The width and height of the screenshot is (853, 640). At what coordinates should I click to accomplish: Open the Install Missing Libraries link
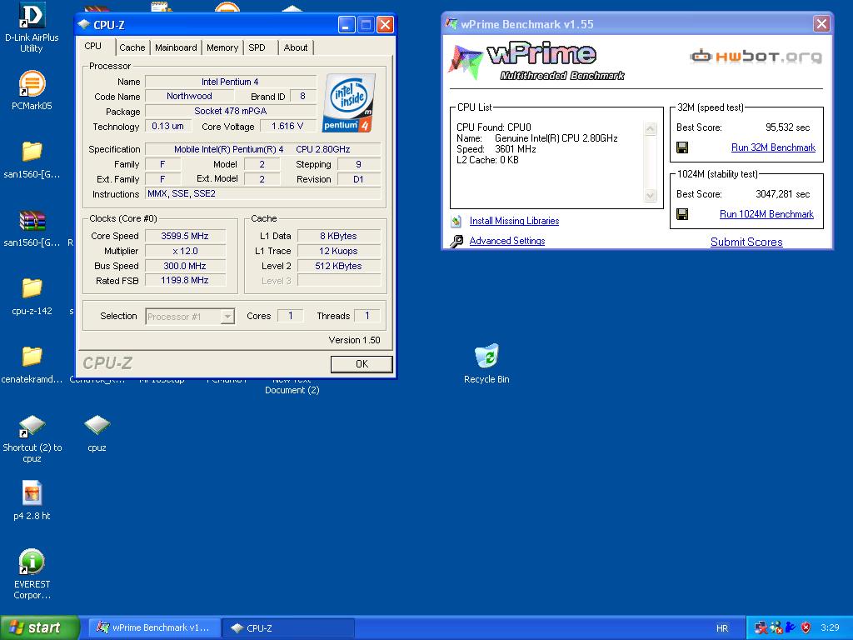514,221
